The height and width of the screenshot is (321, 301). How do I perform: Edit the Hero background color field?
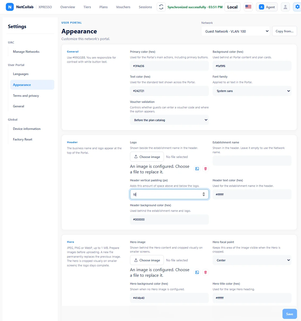(x=169, y=298)
